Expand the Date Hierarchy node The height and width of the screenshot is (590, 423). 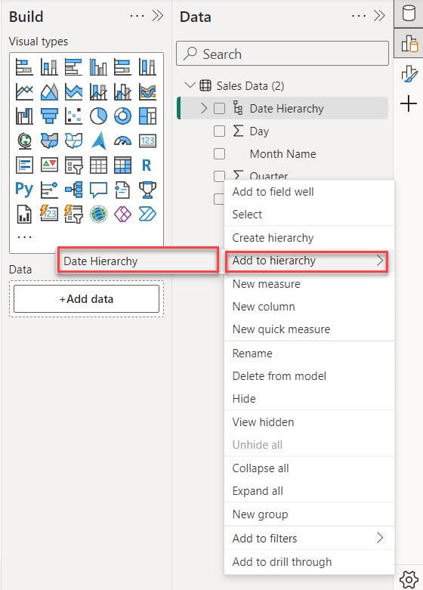tap(204, 108)
